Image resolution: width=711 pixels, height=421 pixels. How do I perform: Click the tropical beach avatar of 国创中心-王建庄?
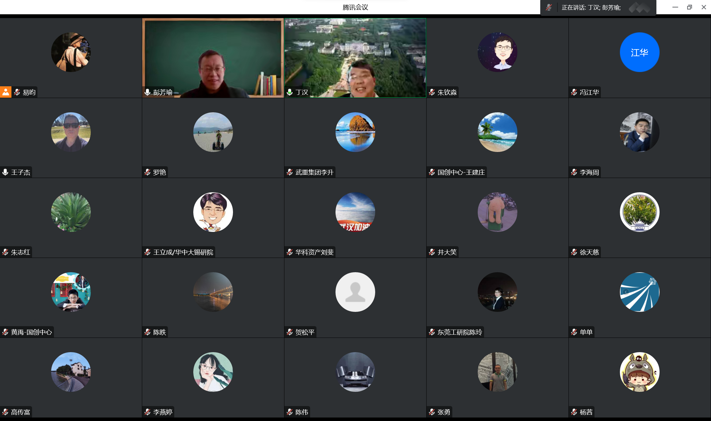[497, 132]
